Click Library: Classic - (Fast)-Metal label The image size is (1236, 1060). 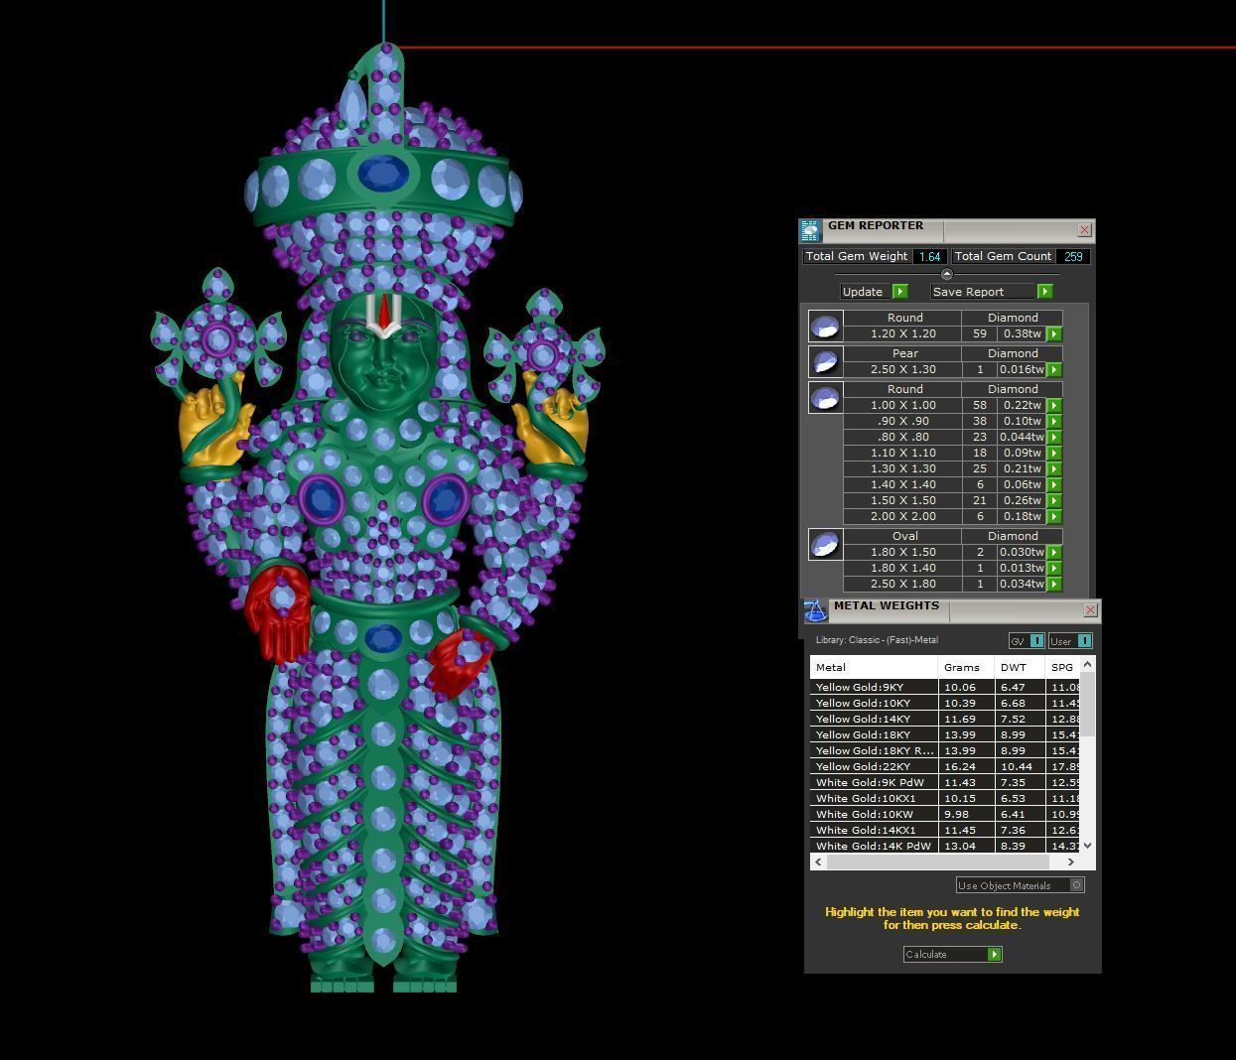(877, 640)
